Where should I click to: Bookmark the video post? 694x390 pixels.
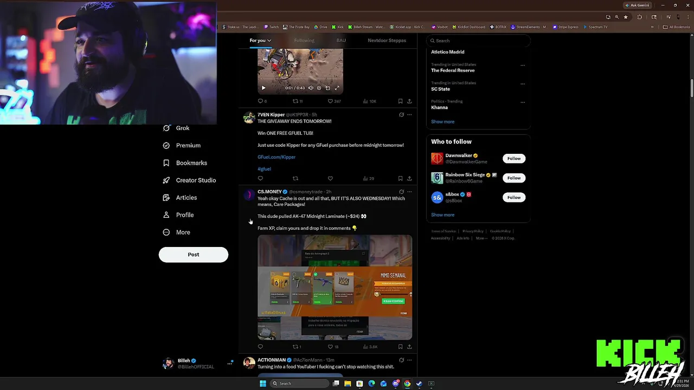(400, 101)
